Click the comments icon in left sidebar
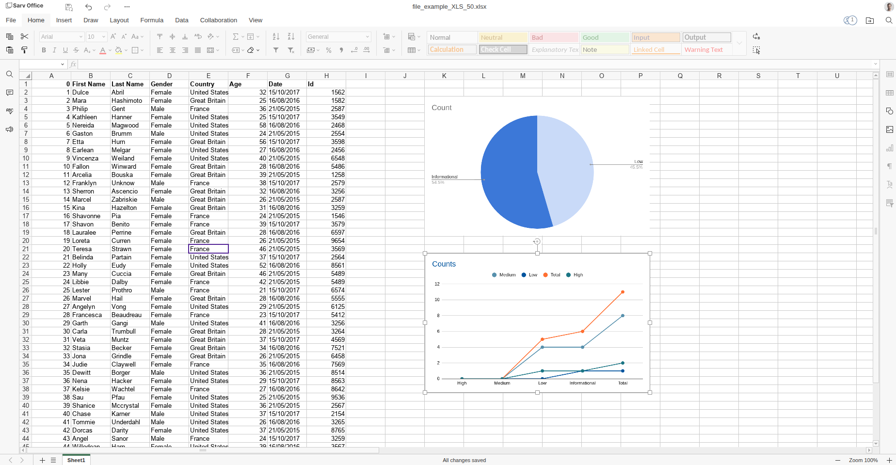Image resolution: width=896 pixels, height=465 pixels. [x=9, y=93]
